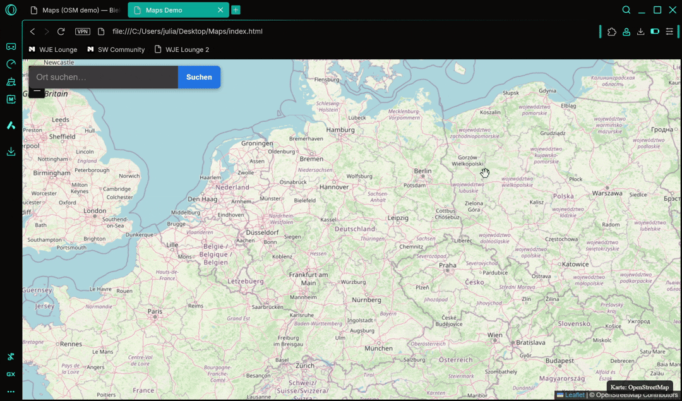This screenshot has width=682, height=401.
Task: Click the toolbar downloads icon
Action: [x=640, y=32]
